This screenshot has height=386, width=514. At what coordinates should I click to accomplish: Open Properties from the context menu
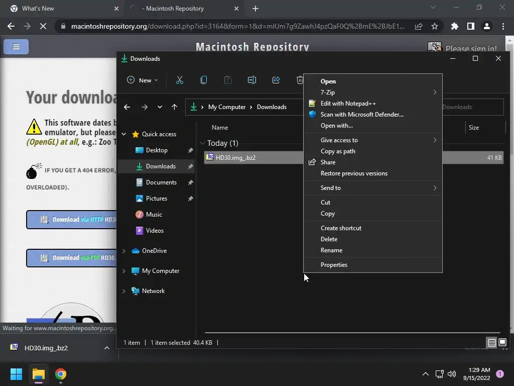[x=373, y=265]
